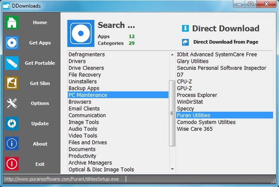Click the Categories count value 29
Image resolution: width=279 pixels, height=187 pixels.
(x=132, y=43)
